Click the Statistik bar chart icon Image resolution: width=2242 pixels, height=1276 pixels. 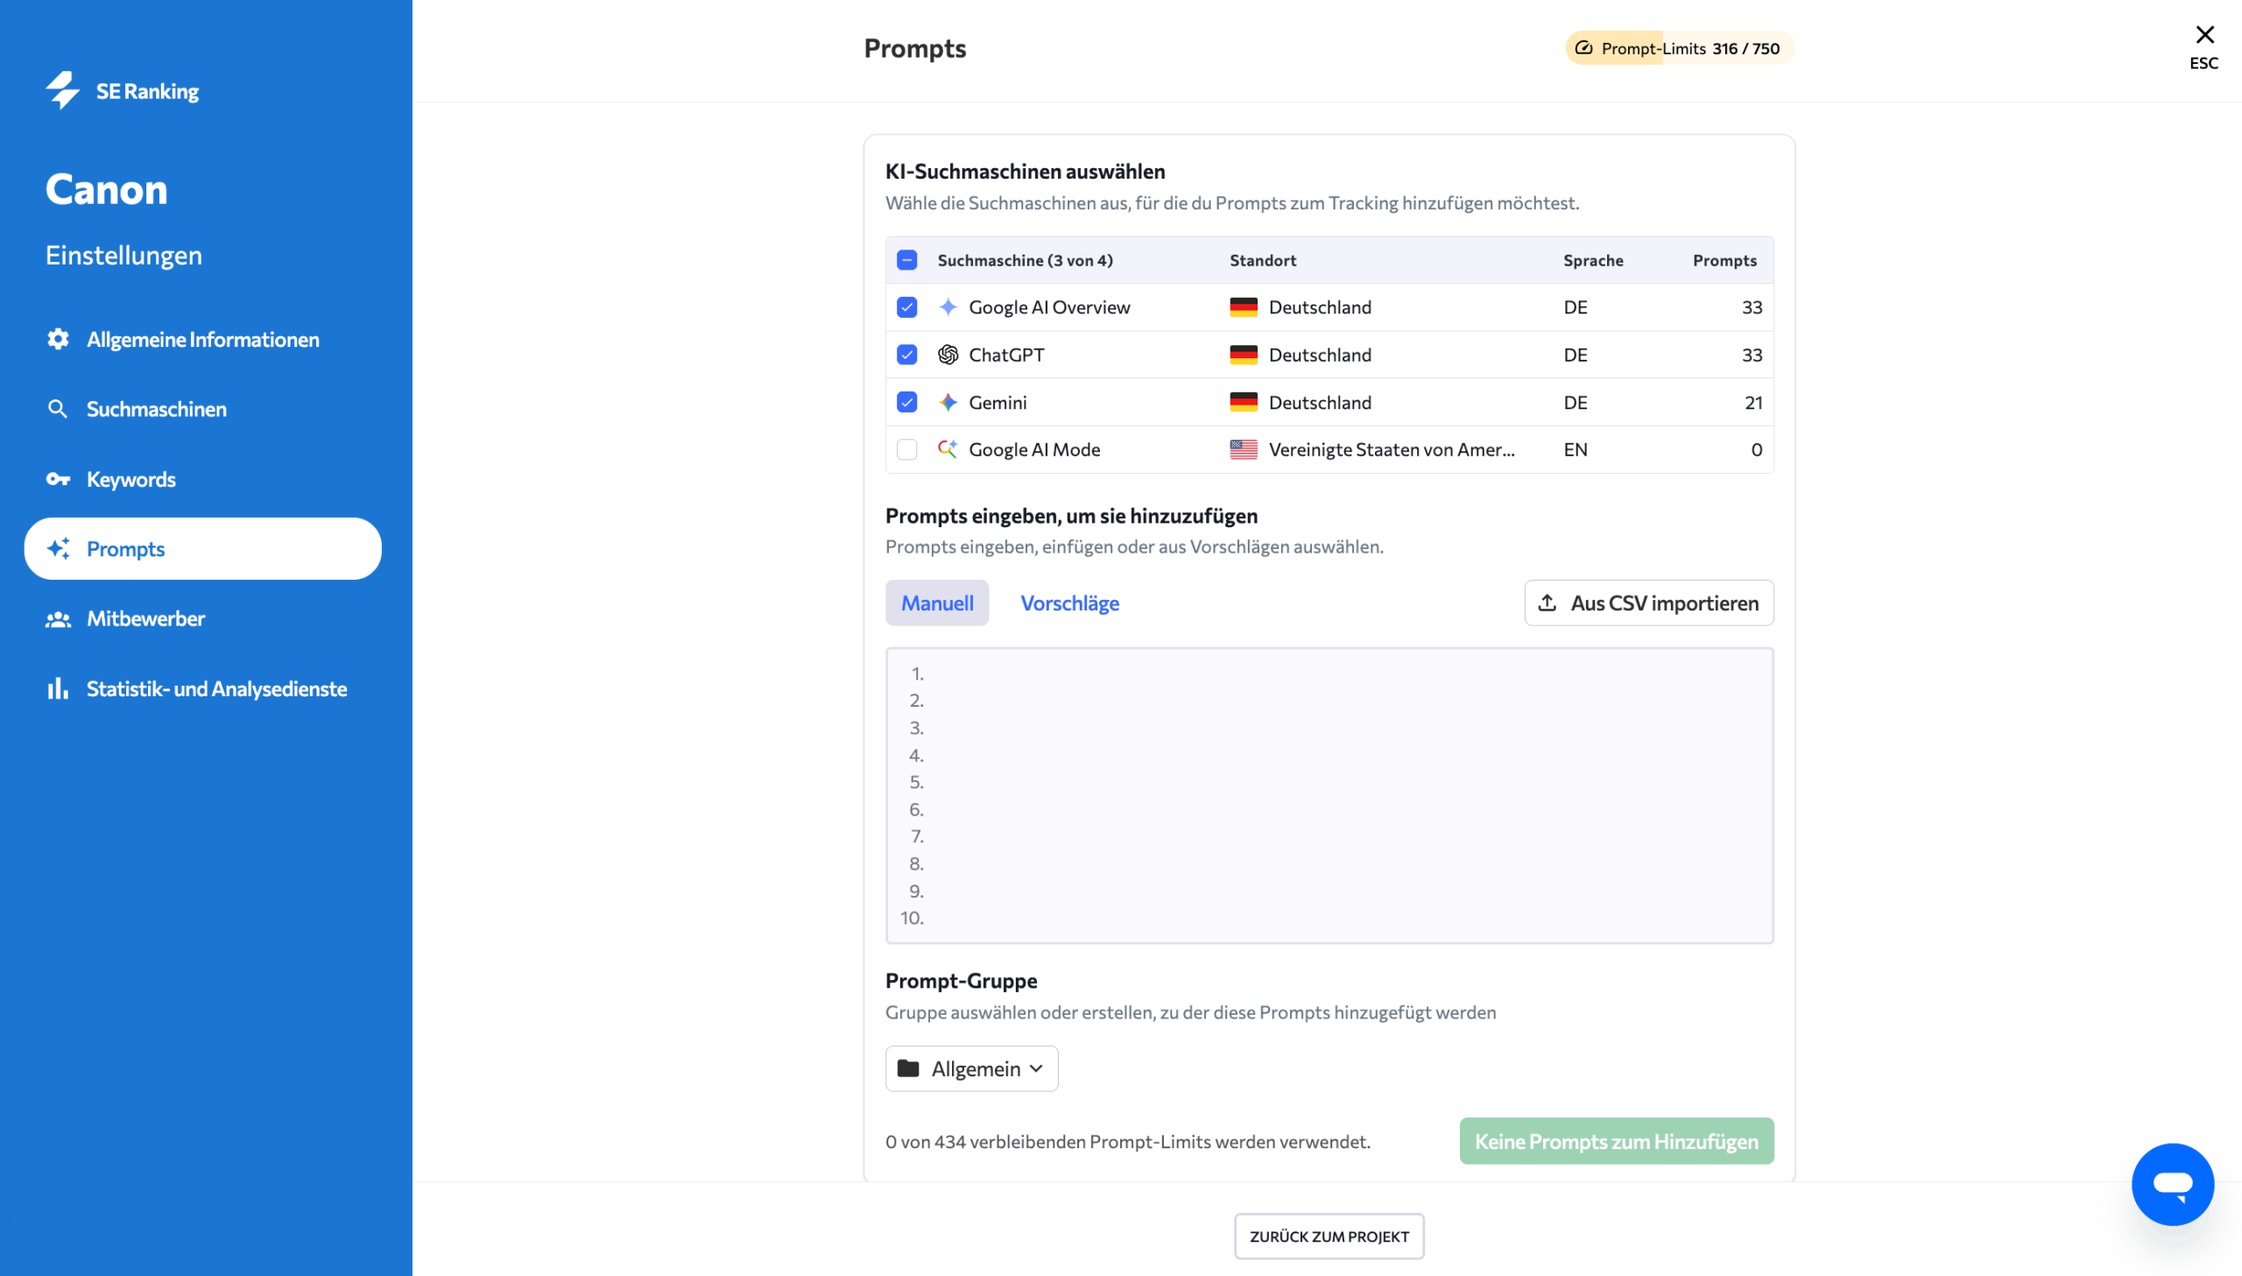click(58, 689)
